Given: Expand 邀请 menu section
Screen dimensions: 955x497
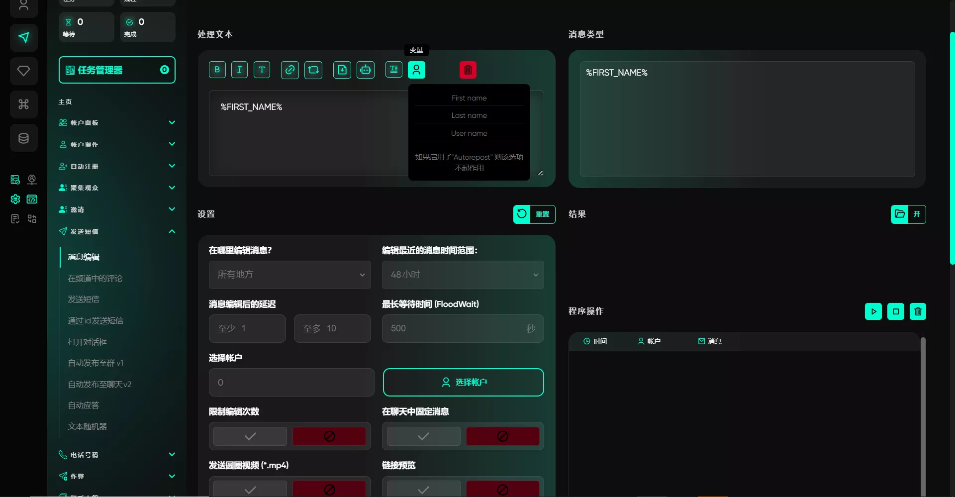Looking at the screenshot, I should [x=117, y=209].
